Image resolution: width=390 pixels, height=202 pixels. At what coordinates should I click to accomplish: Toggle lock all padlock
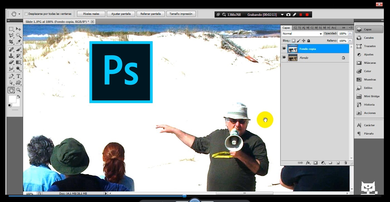coord(308,41)
